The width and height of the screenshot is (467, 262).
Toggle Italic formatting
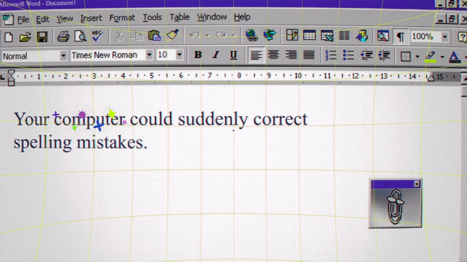[215, 55]
